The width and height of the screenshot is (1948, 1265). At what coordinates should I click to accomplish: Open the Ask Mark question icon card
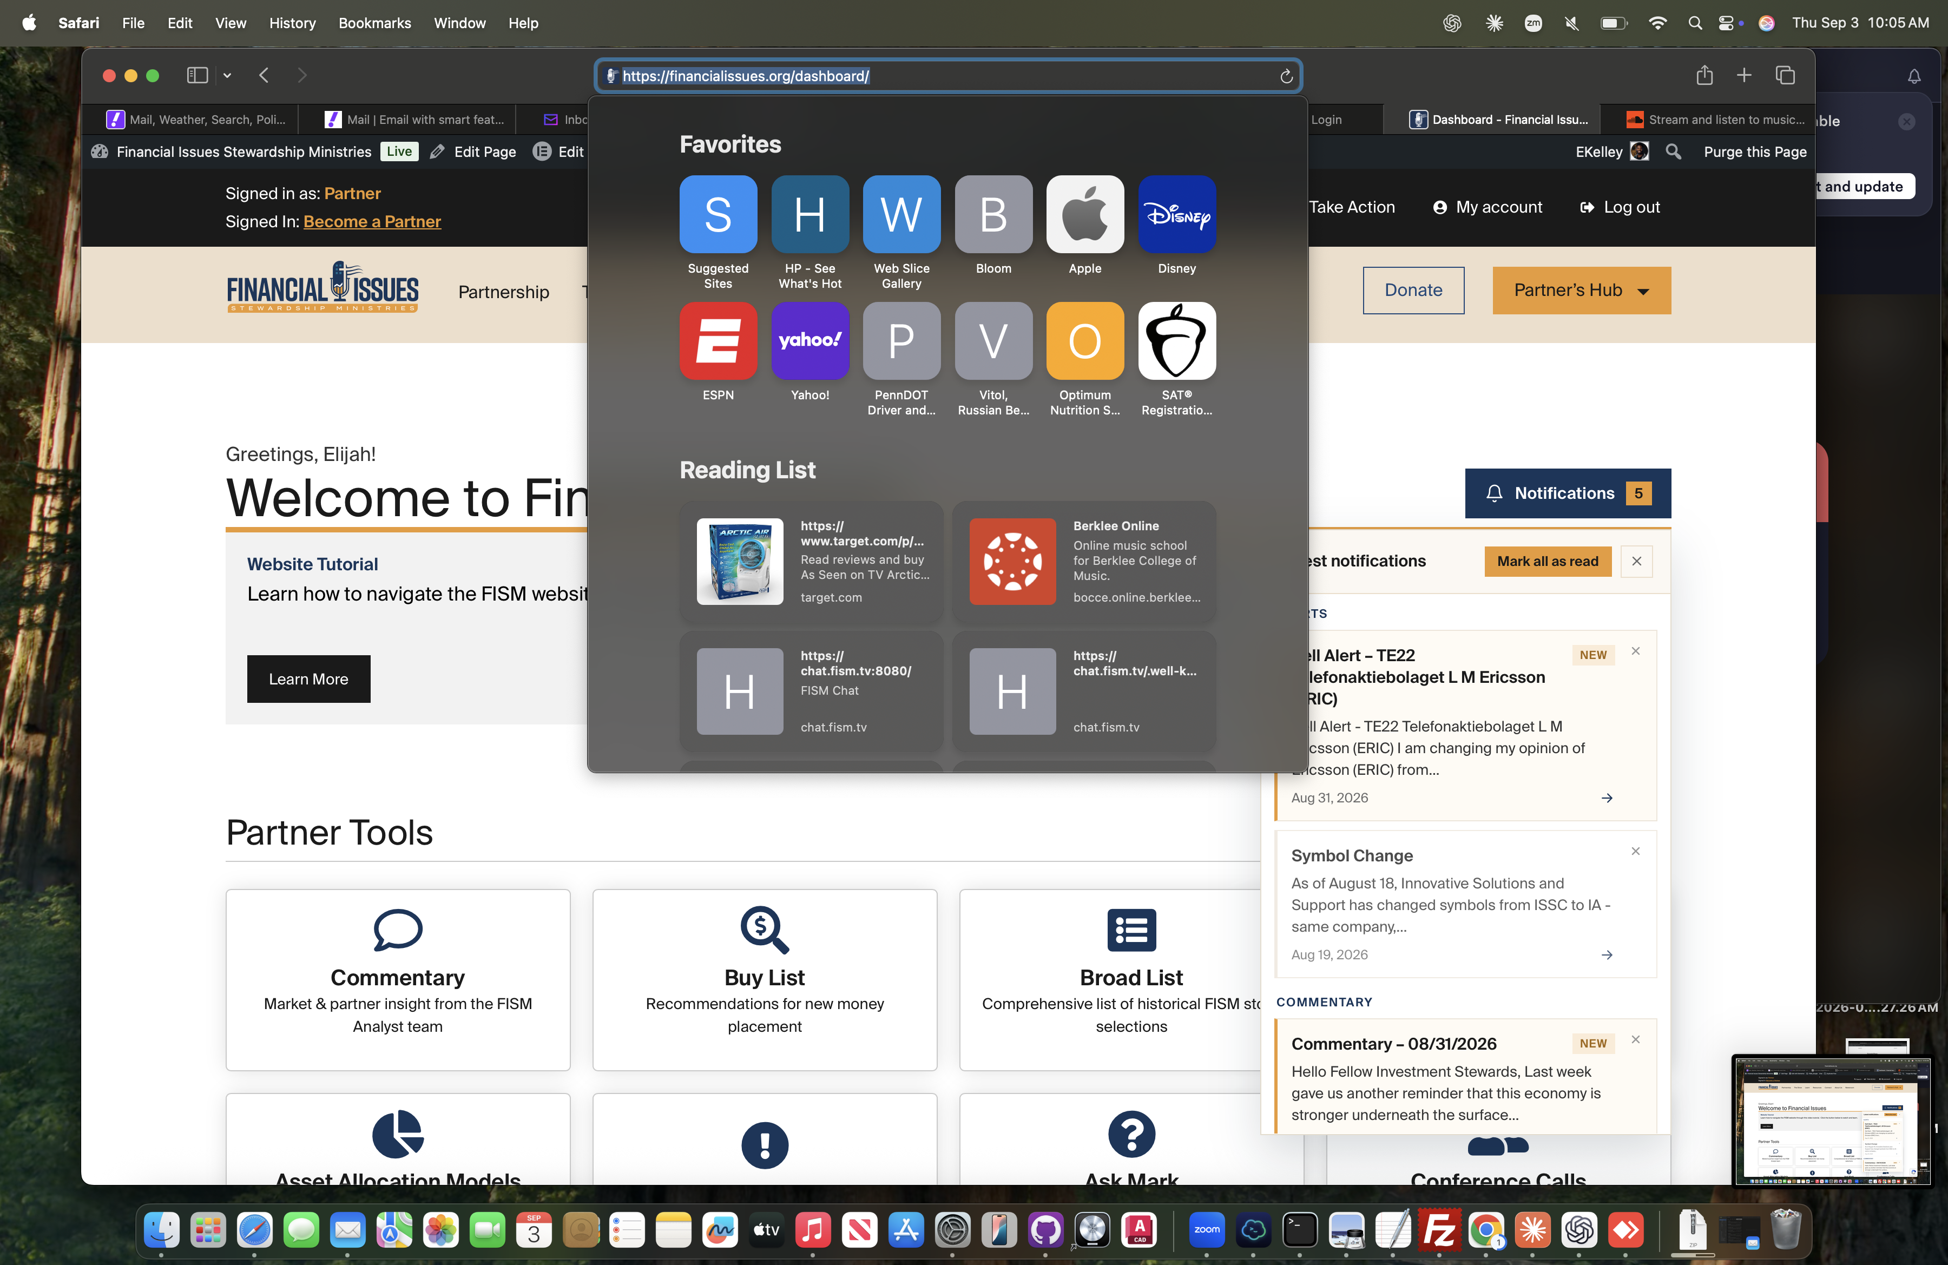point(1131,1139)
